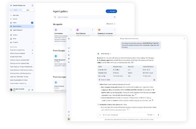Copy the table with the copy icon

[x=154, y=80]
